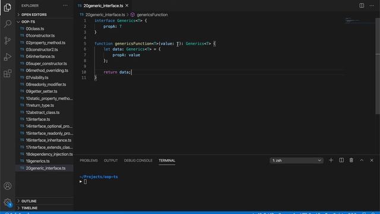Click the editor vertical scrollbar
The height and width of the screenshot is (214, 380).
tap(378, 65)
